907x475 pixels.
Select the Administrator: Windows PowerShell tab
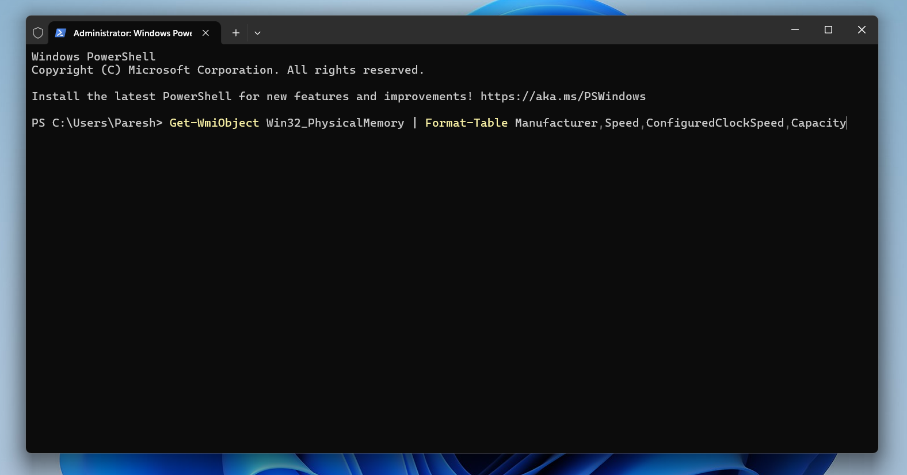coord(132,33)
